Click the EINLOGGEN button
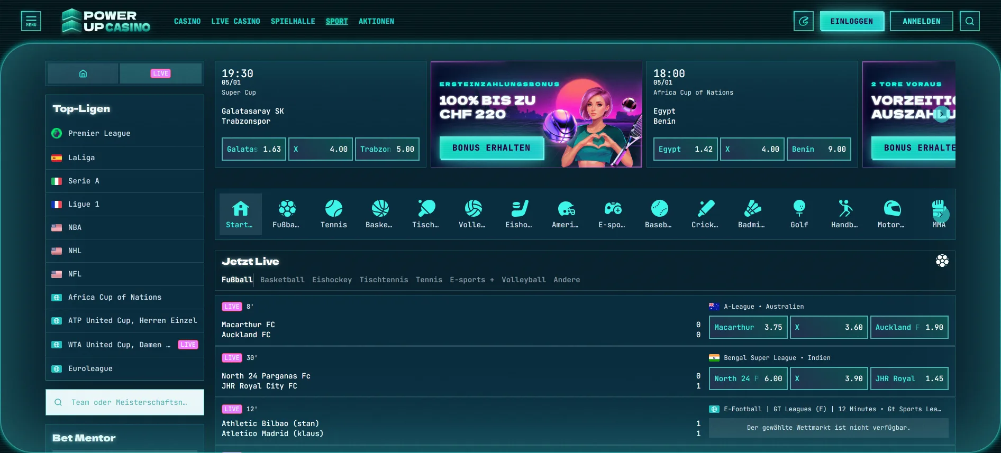The height and width of the screenshot is (453, 1001). [x=852, y=21]
